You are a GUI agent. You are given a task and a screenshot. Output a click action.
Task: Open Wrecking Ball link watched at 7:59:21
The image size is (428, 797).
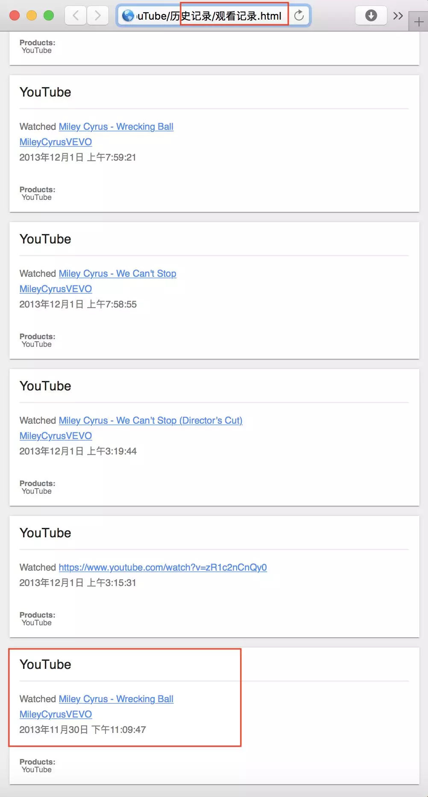pos(116,127)
